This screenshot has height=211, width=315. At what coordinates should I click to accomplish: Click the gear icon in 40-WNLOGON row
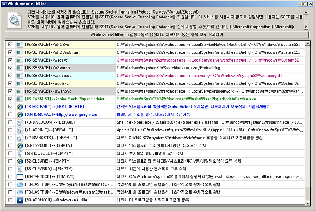[x=20, y=122]
